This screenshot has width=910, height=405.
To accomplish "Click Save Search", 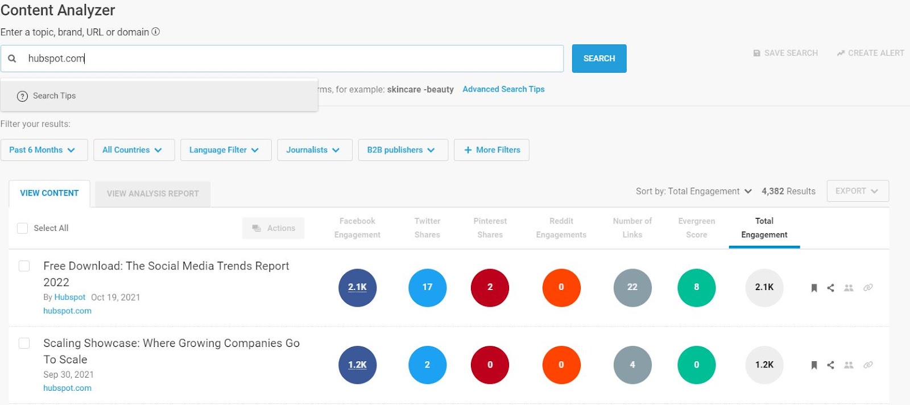I will 785,53.
